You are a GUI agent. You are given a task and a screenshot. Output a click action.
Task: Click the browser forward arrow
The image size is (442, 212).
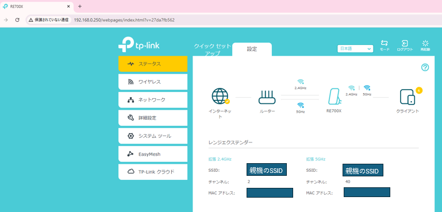(6, 20)
